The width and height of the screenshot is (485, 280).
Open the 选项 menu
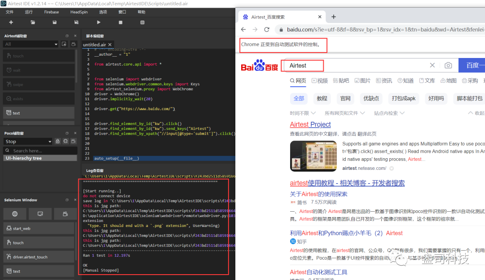103,12
